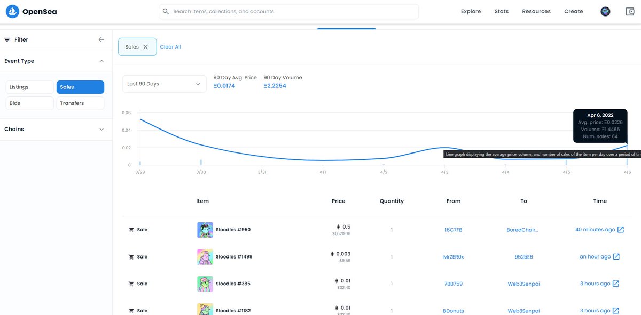This screenshot has height=315, width=641.
Task: Click the 4/3 date label on chart axis
Action: click(444, 172)
